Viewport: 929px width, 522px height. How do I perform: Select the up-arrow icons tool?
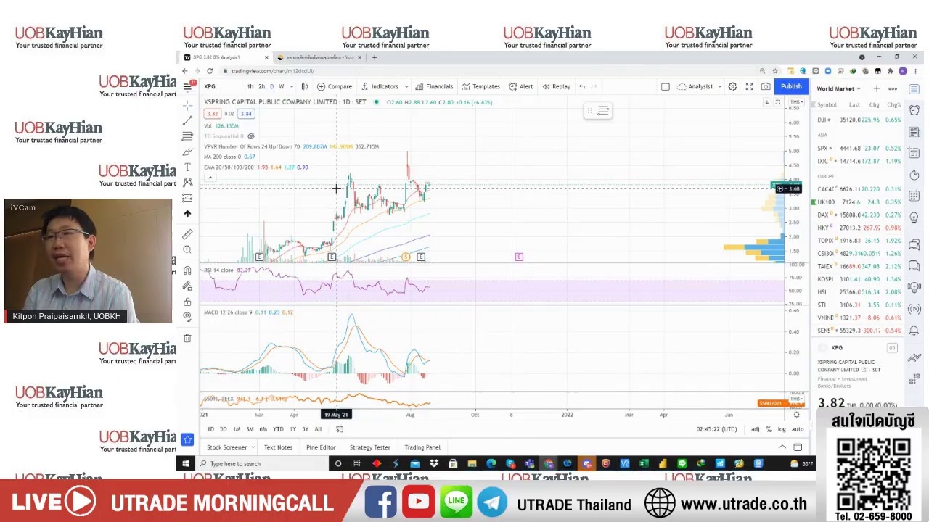tap(187, 214)
